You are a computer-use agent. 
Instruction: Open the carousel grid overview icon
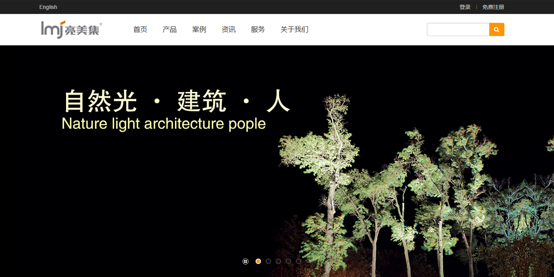click(246, 261)
